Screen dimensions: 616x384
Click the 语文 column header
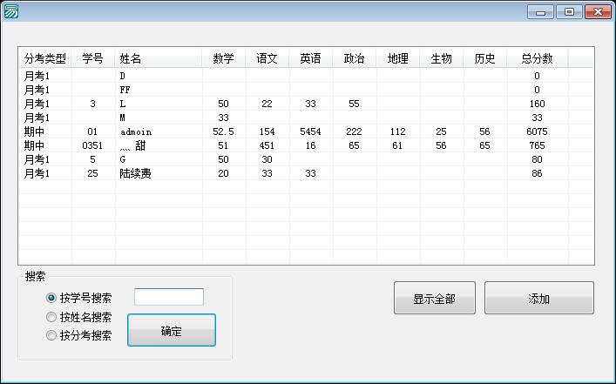pos(267,58)
